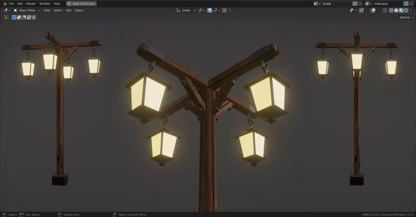Choose the Intersect Selection mode
The height and width of the screenshot is (217, 416).
(x=34, y=17)
